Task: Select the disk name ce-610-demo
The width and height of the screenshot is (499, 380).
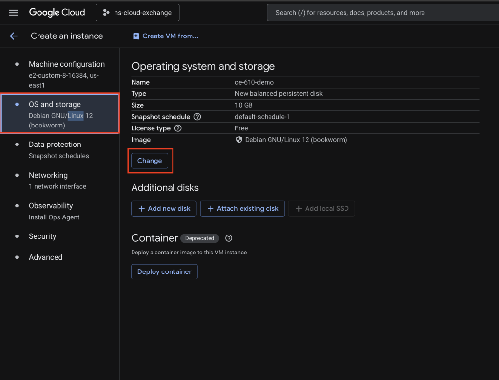Action: pos(254,82)
